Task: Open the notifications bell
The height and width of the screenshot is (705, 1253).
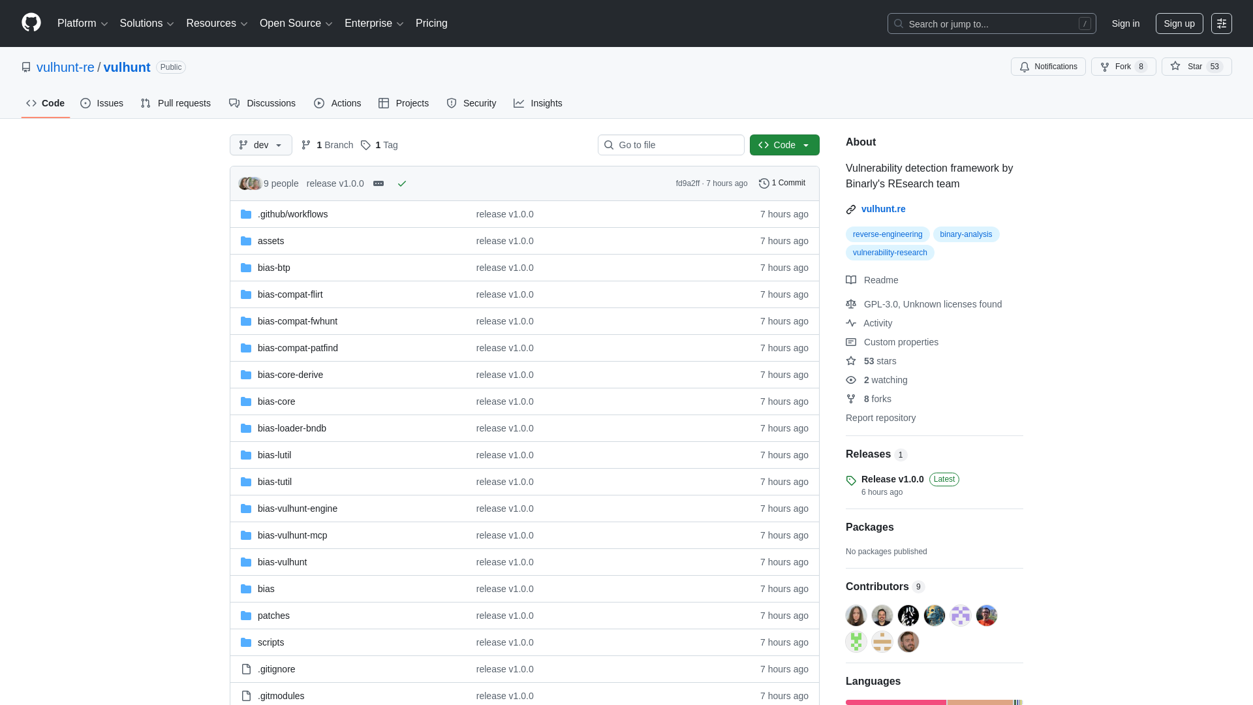Action: pyautogui.click(x=1024, y=67)
